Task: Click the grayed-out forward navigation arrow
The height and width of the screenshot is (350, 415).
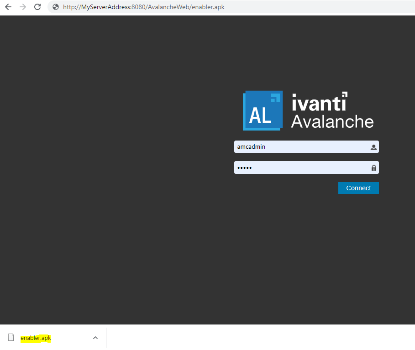Action: [22, 7]
